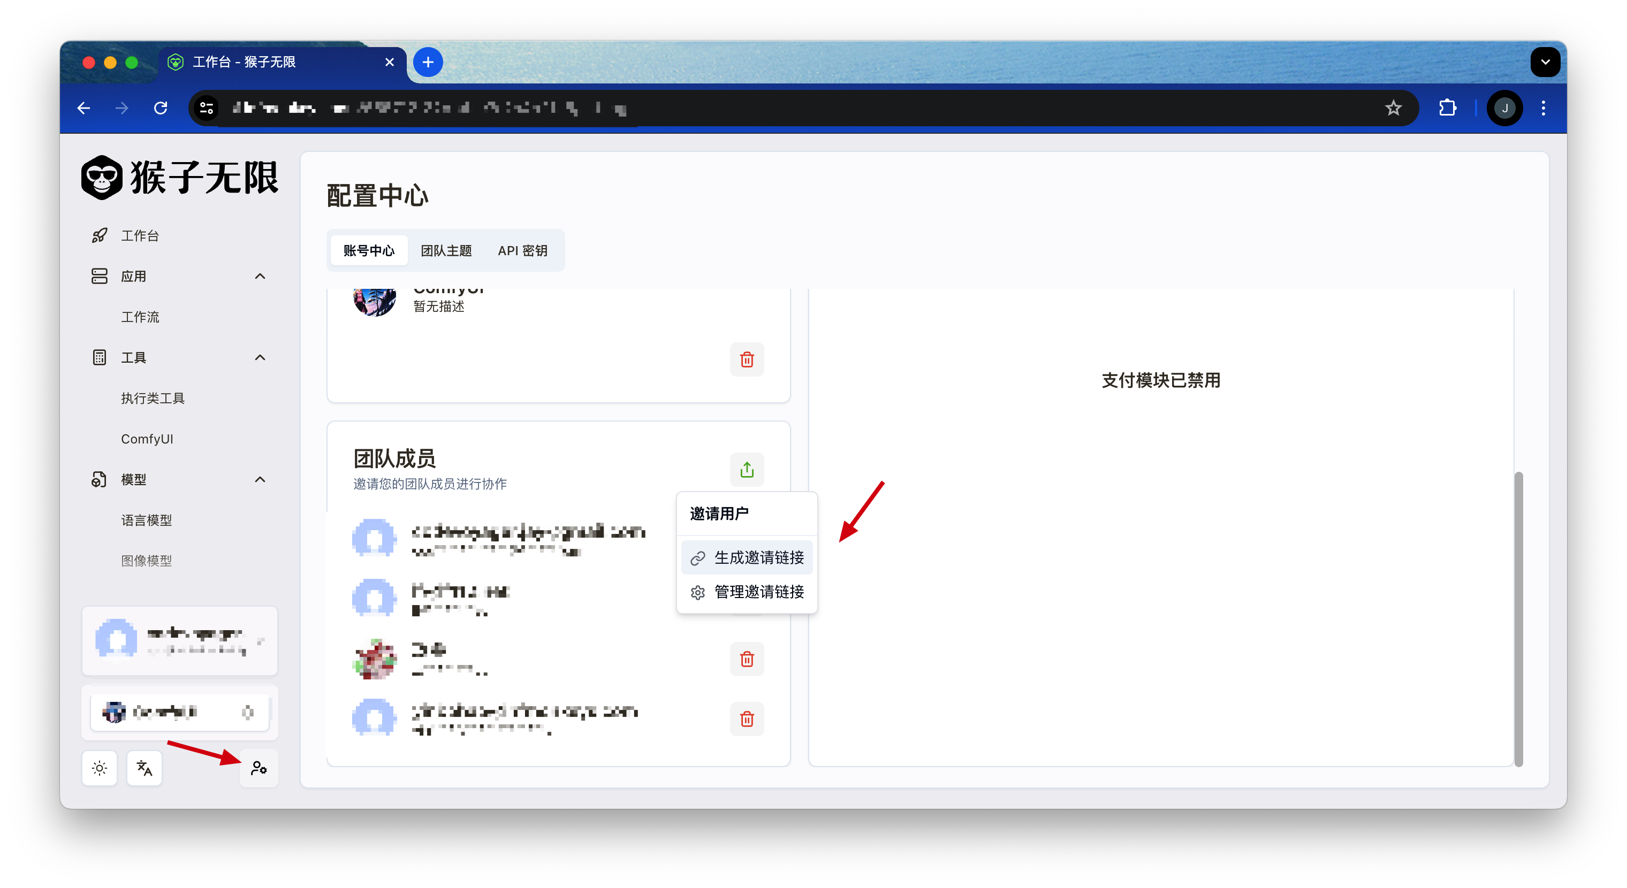This screenshot has width=1627, height=888.
Task: Reload the current page
Action: pos(161,109)
